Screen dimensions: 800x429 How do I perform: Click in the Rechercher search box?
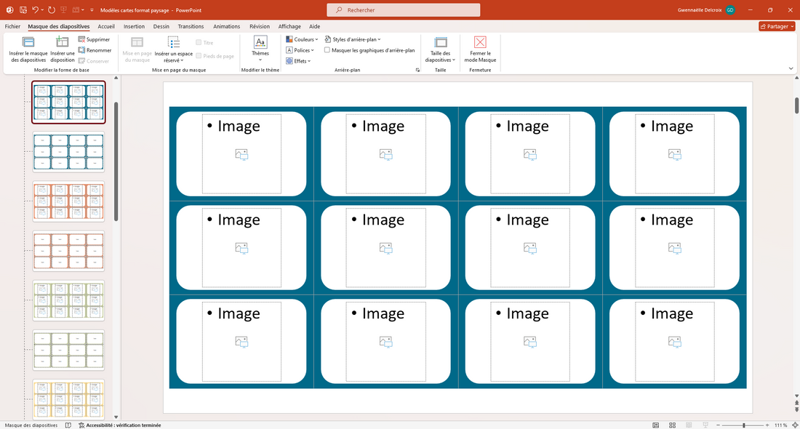403,9
